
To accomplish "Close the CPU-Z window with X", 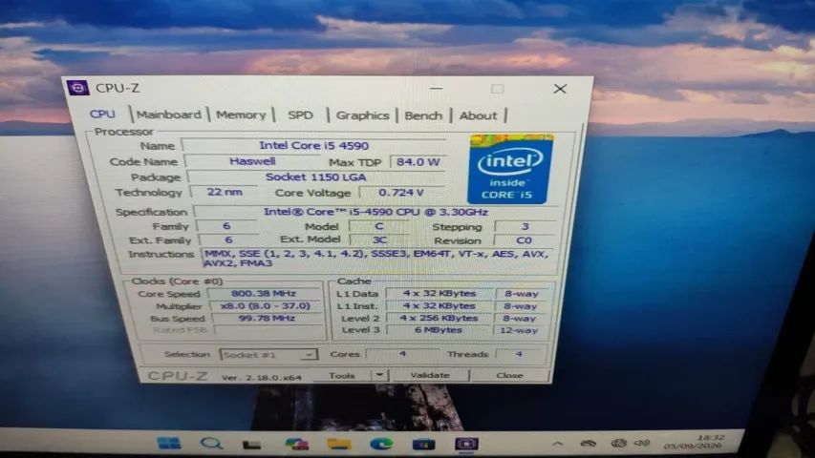I will [x=560, y=89].
